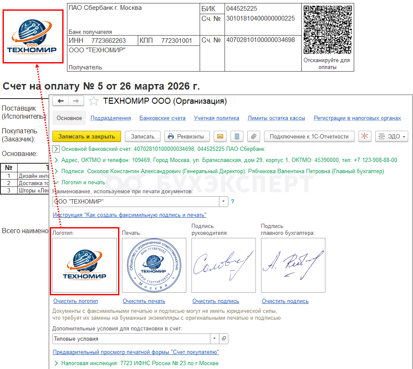Viewport: 413px width, 369px height.
Task: Click correspondent account 30101810400000000225
Action: tap(261, 18)
